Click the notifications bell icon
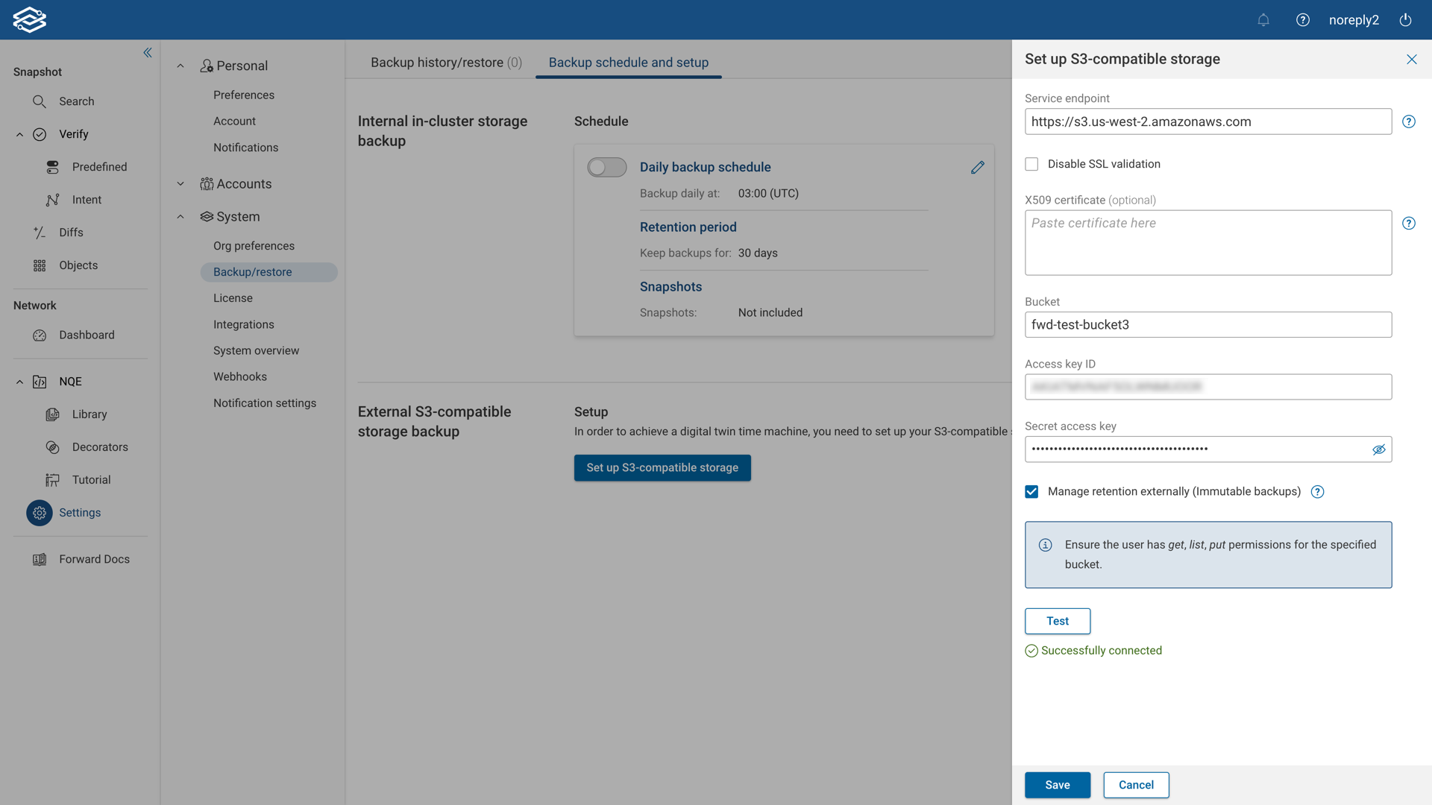This screenshot has width=1432, height=805. click(x=1263, y=20)
